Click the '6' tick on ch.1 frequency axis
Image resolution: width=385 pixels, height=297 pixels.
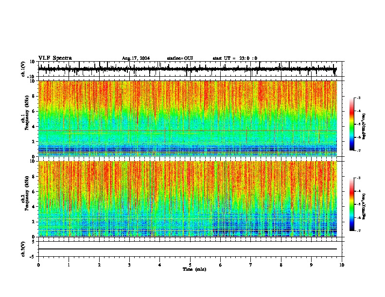point(34,111)
